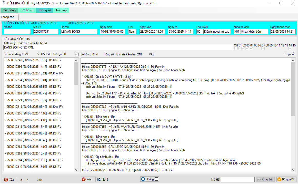Screen dimensions: 298x184
Task: Click the Copy lỗi link
Action: (289, 54)
